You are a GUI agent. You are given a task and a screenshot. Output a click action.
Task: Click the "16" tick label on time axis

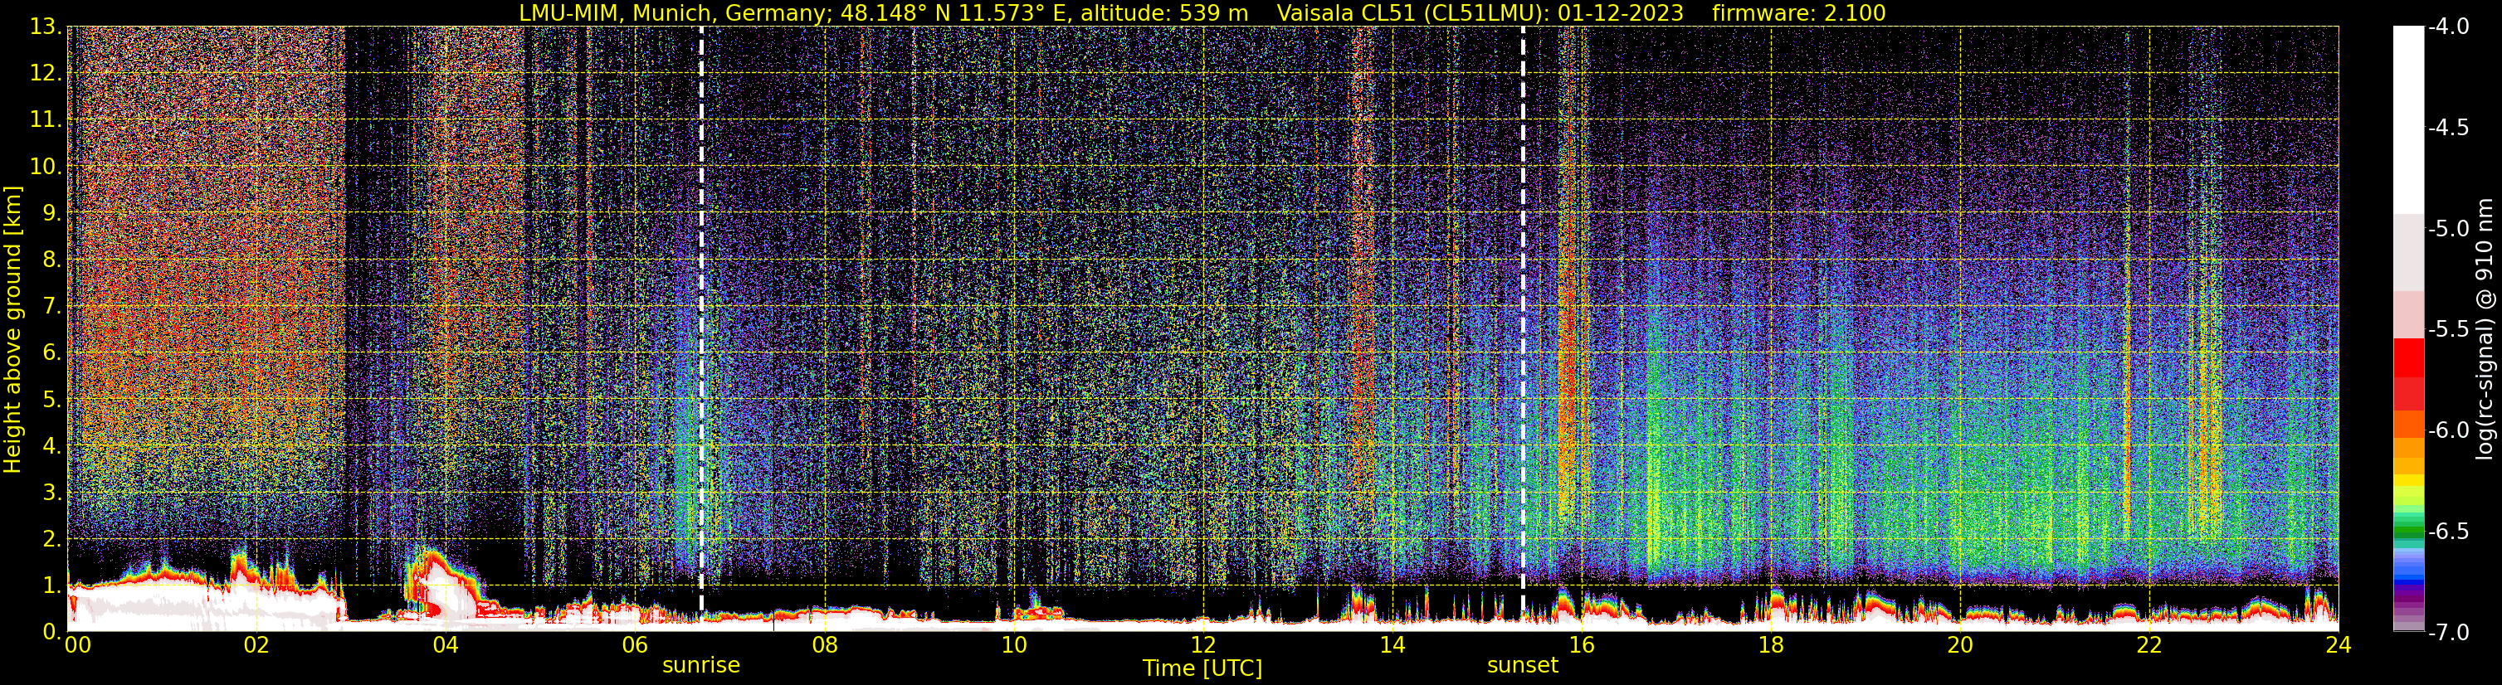(x=1581, y=646)
